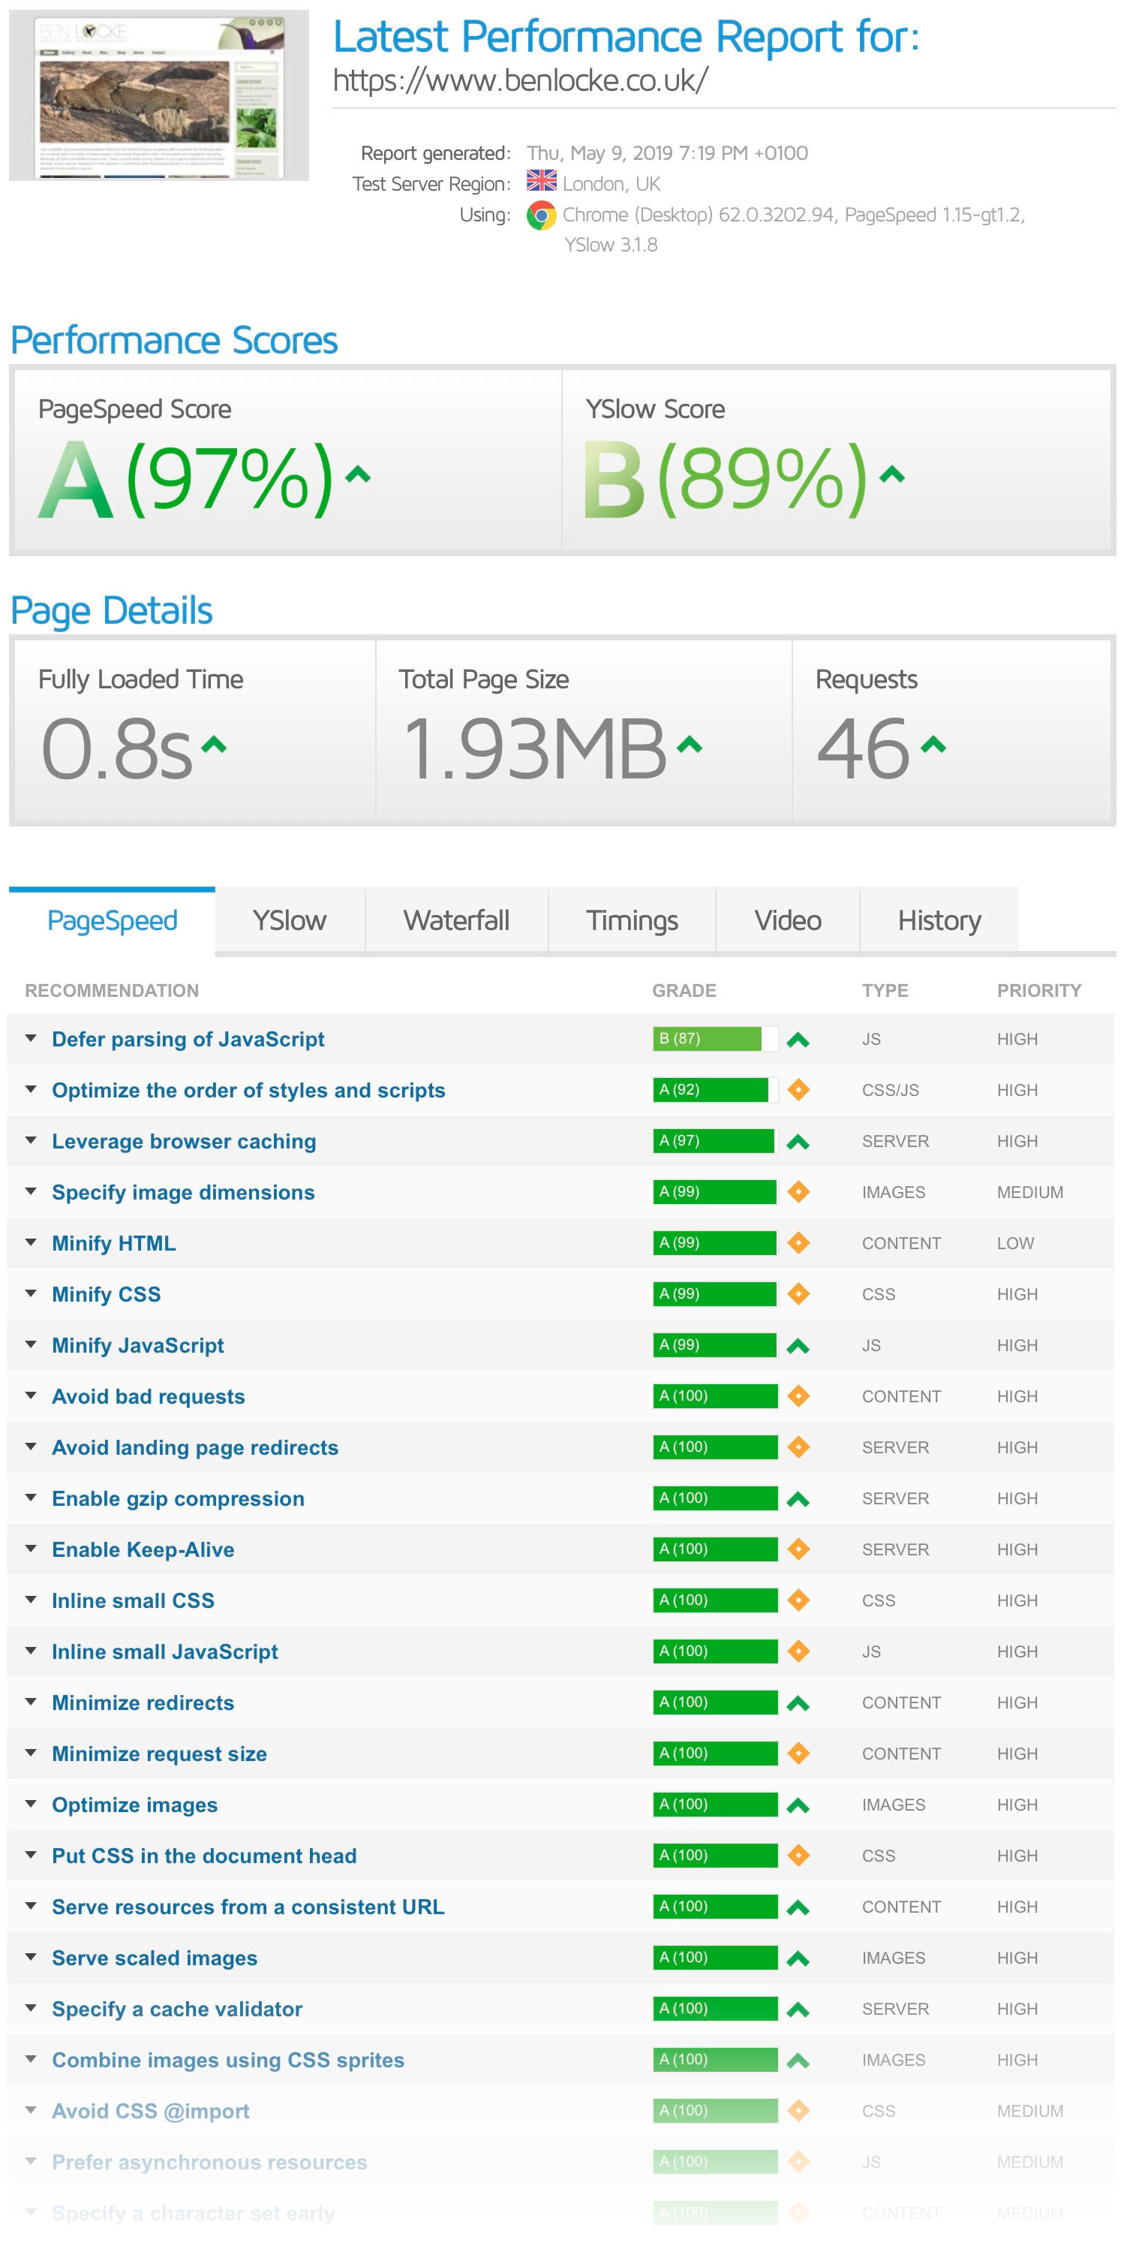Click trend arrow next to 1.93MB size
The height and width of the screenshot is (2252, 1121).
click(x=690, y=745)
